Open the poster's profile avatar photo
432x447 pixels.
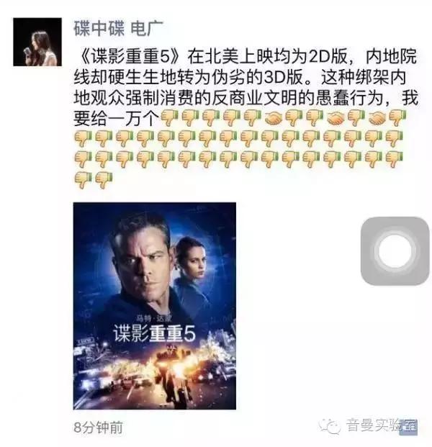(x=37, y=42)
